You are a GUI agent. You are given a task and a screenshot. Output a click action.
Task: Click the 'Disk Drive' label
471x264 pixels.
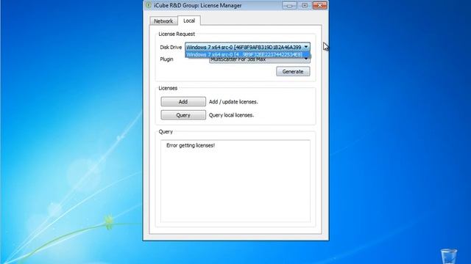tap(171, 47)
